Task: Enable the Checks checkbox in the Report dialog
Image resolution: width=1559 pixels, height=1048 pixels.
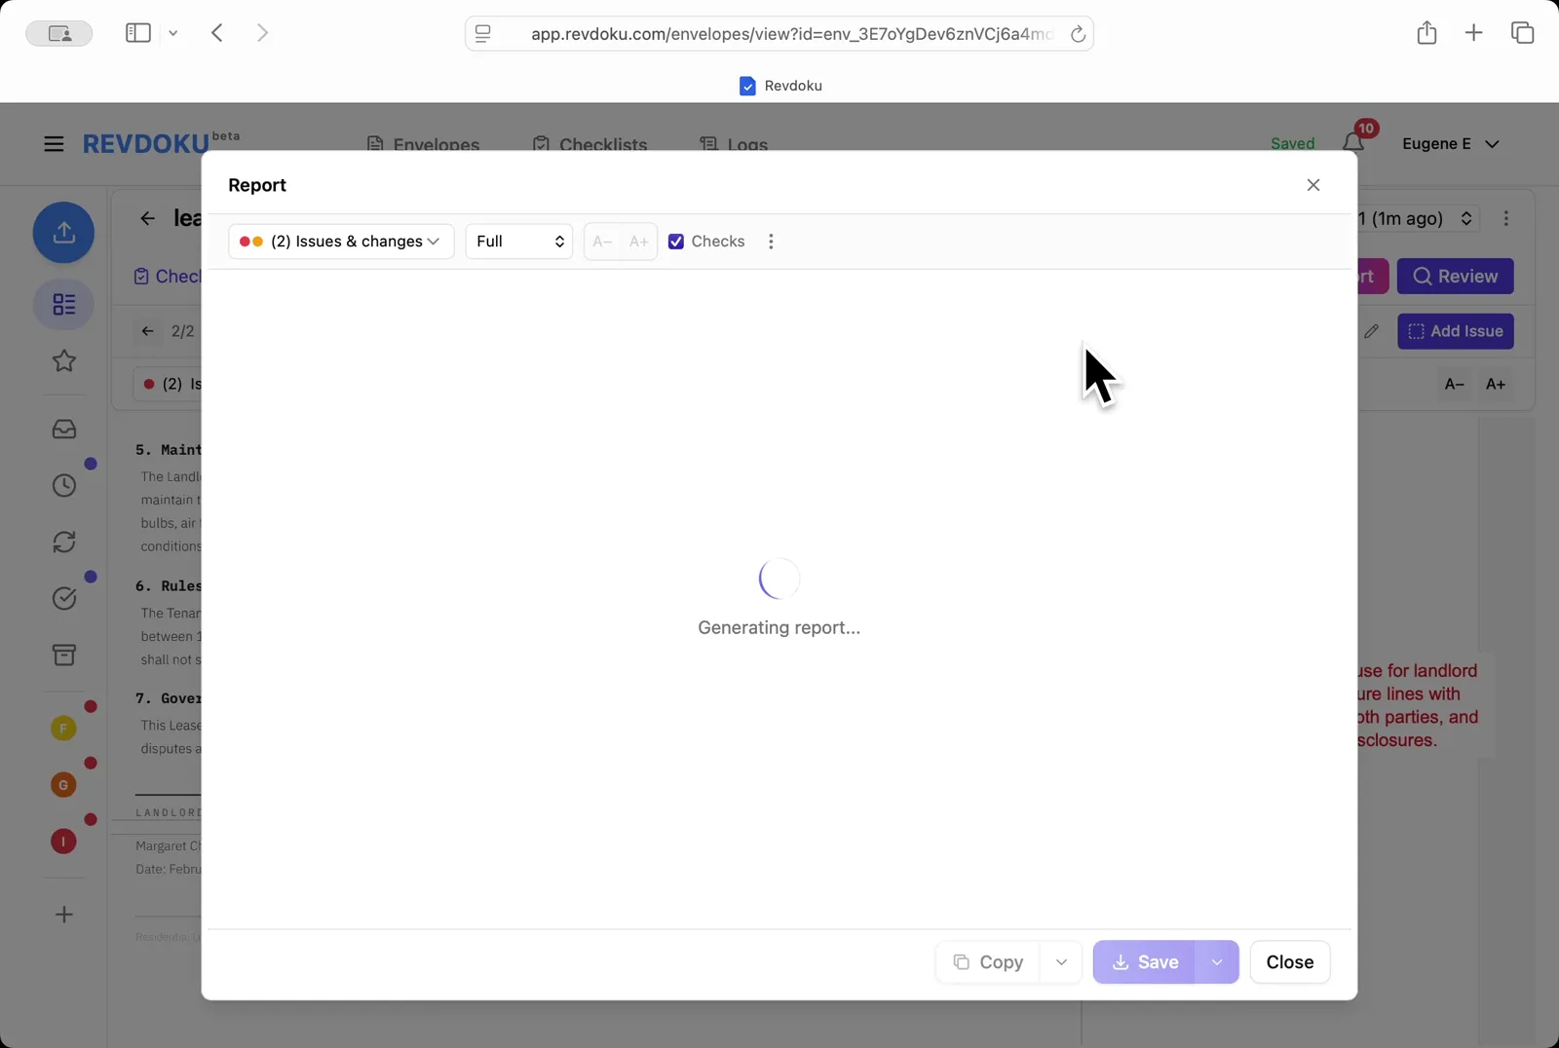Action: [x=676, y=241]
